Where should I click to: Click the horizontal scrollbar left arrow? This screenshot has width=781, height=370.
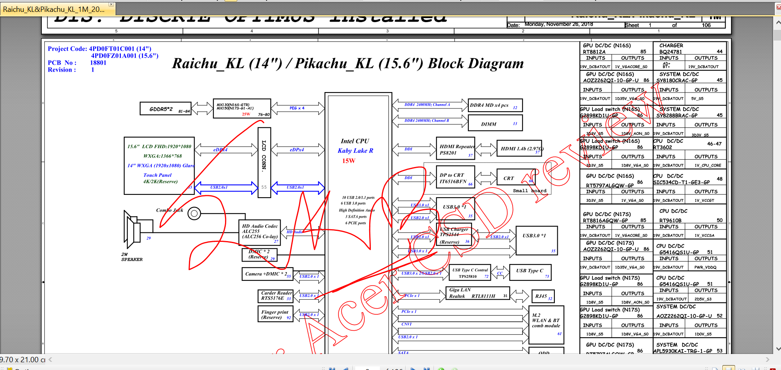pos(50,360)
